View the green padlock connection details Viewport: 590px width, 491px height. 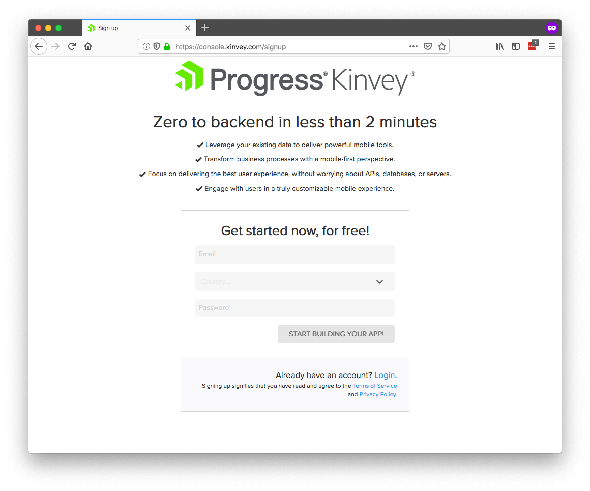167,46
